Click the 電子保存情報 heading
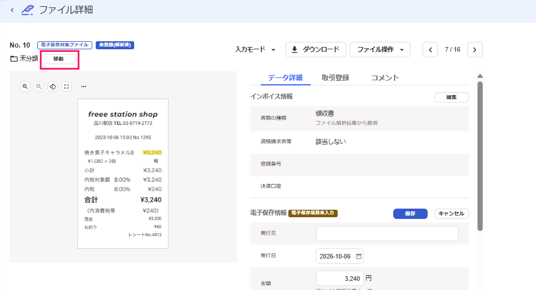Image resolution: width=536 pixels, height=290 pixels. click(x=268, y=213)
